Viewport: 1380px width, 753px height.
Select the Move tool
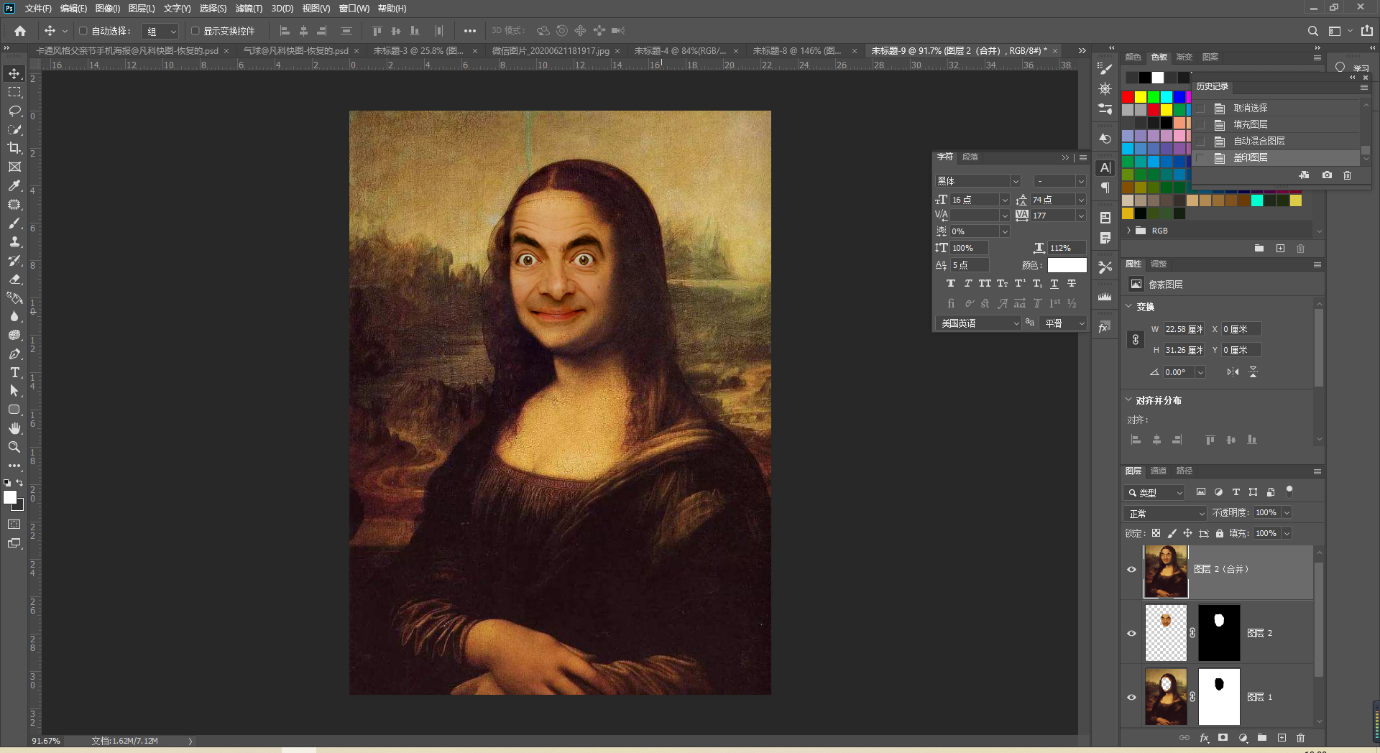click(14, 73)
